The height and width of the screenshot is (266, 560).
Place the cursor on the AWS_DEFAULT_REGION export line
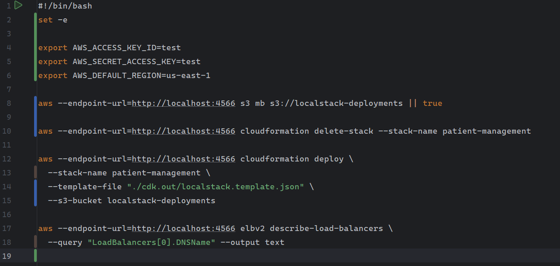(x=124, y=75)
